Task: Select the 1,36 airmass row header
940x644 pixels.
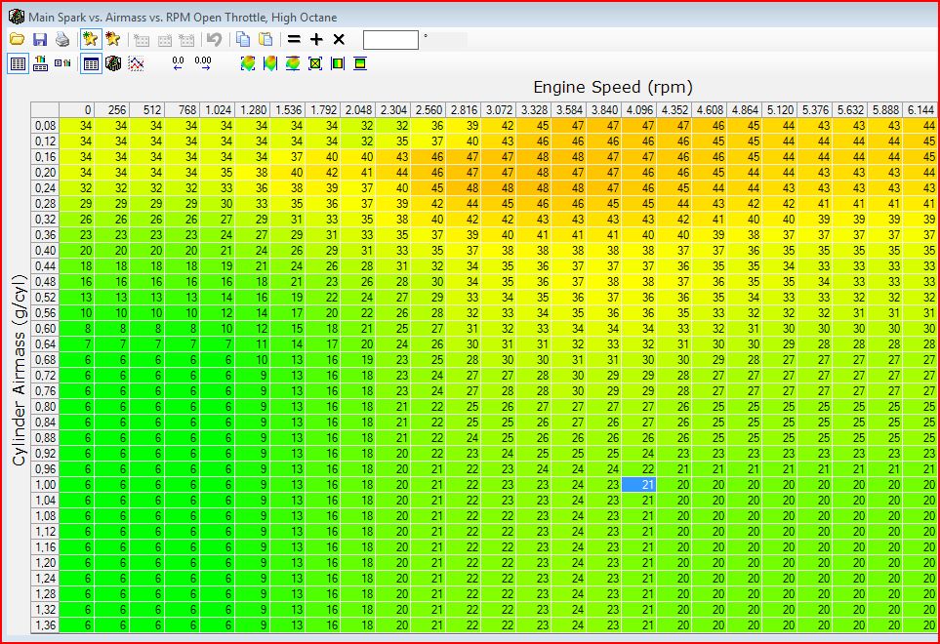Action: pyautogui.click(x=45, y=624)
